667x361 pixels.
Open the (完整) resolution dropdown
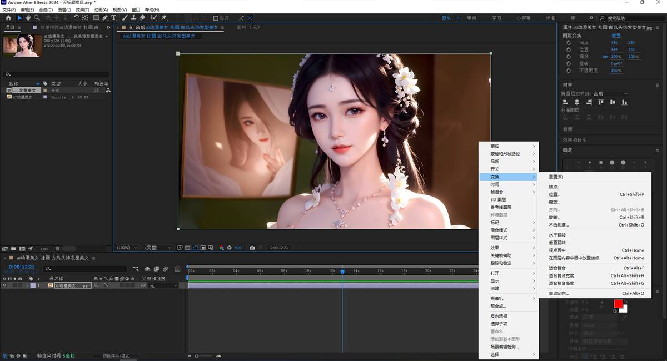pos(158,248)
